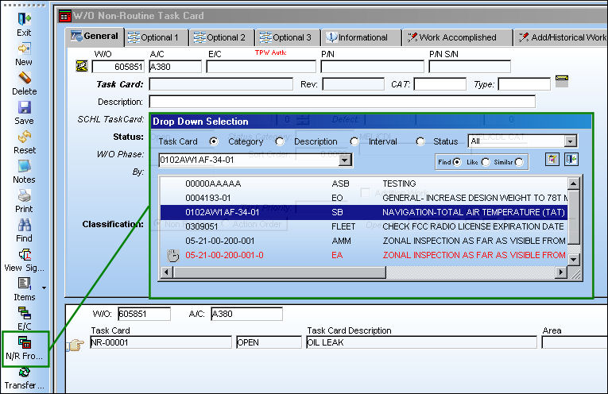The image size is (608, 394).
Task: Click the top W/O field showing 605851
Action: pos(118,67)
